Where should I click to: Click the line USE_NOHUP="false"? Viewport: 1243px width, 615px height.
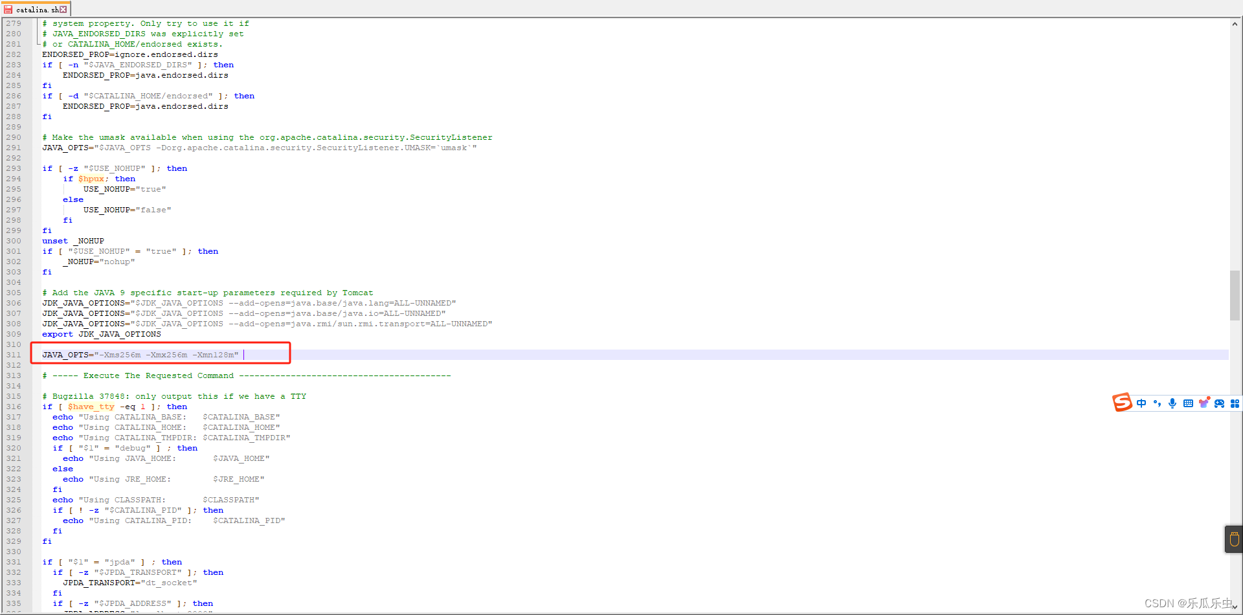(x=128, y=210)
